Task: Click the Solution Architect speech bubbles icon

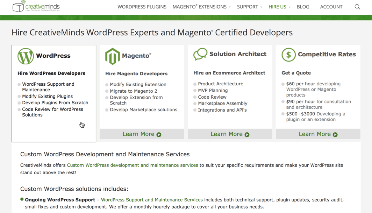Action: tap(200, 54)
